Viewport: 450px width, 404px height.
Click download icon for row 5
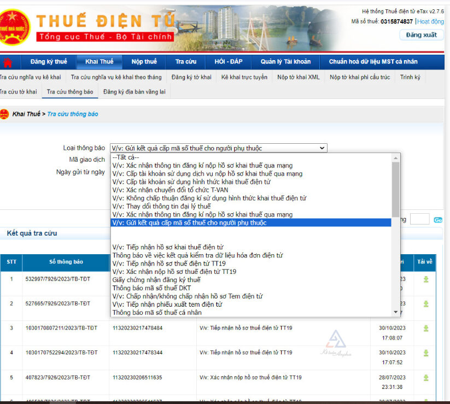tap(425, 377)
